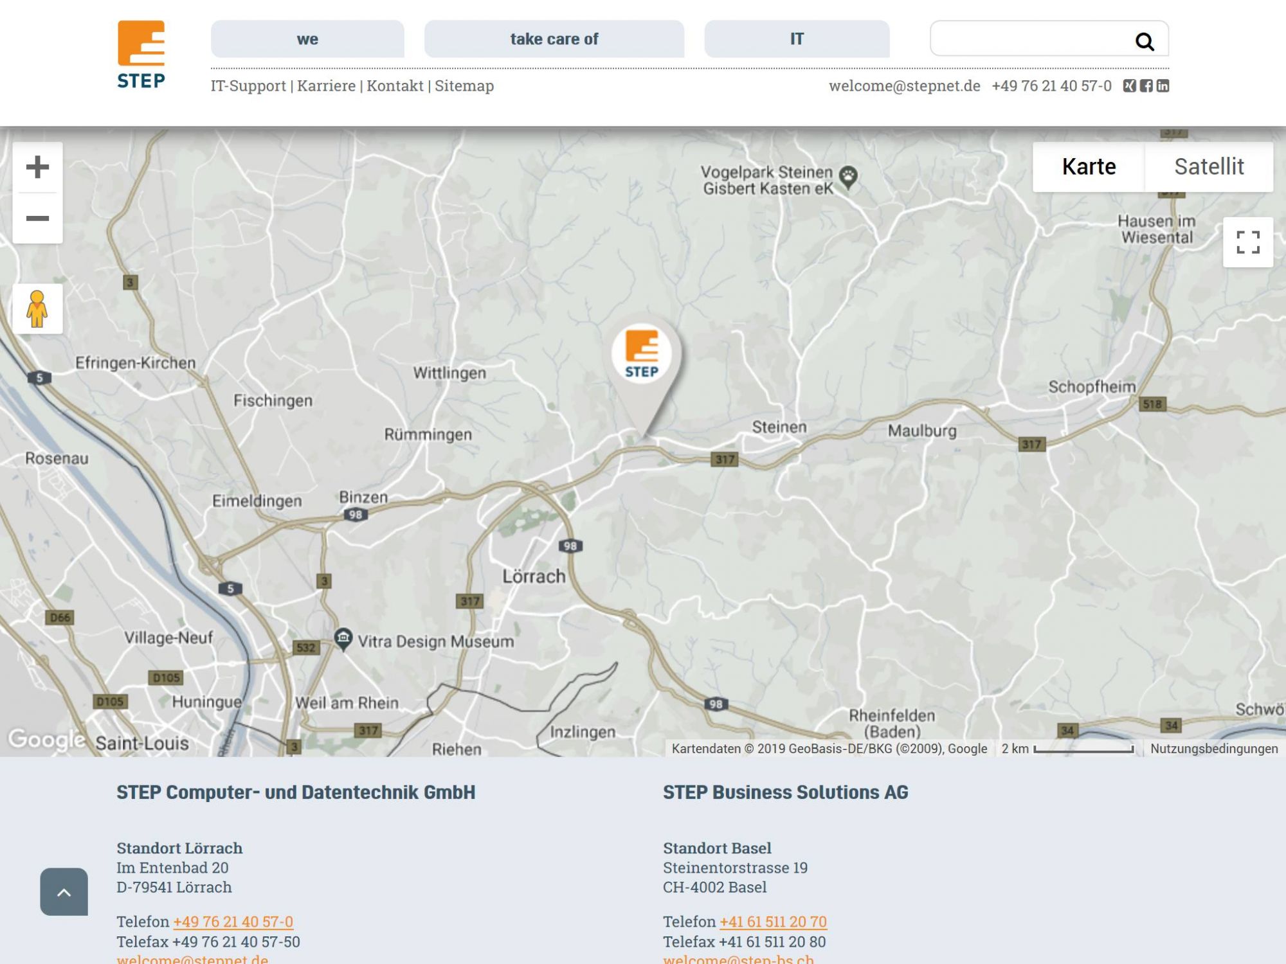Click the map zoom in plus button
This screenshot has width=1286, height=964.
[37, 167]
